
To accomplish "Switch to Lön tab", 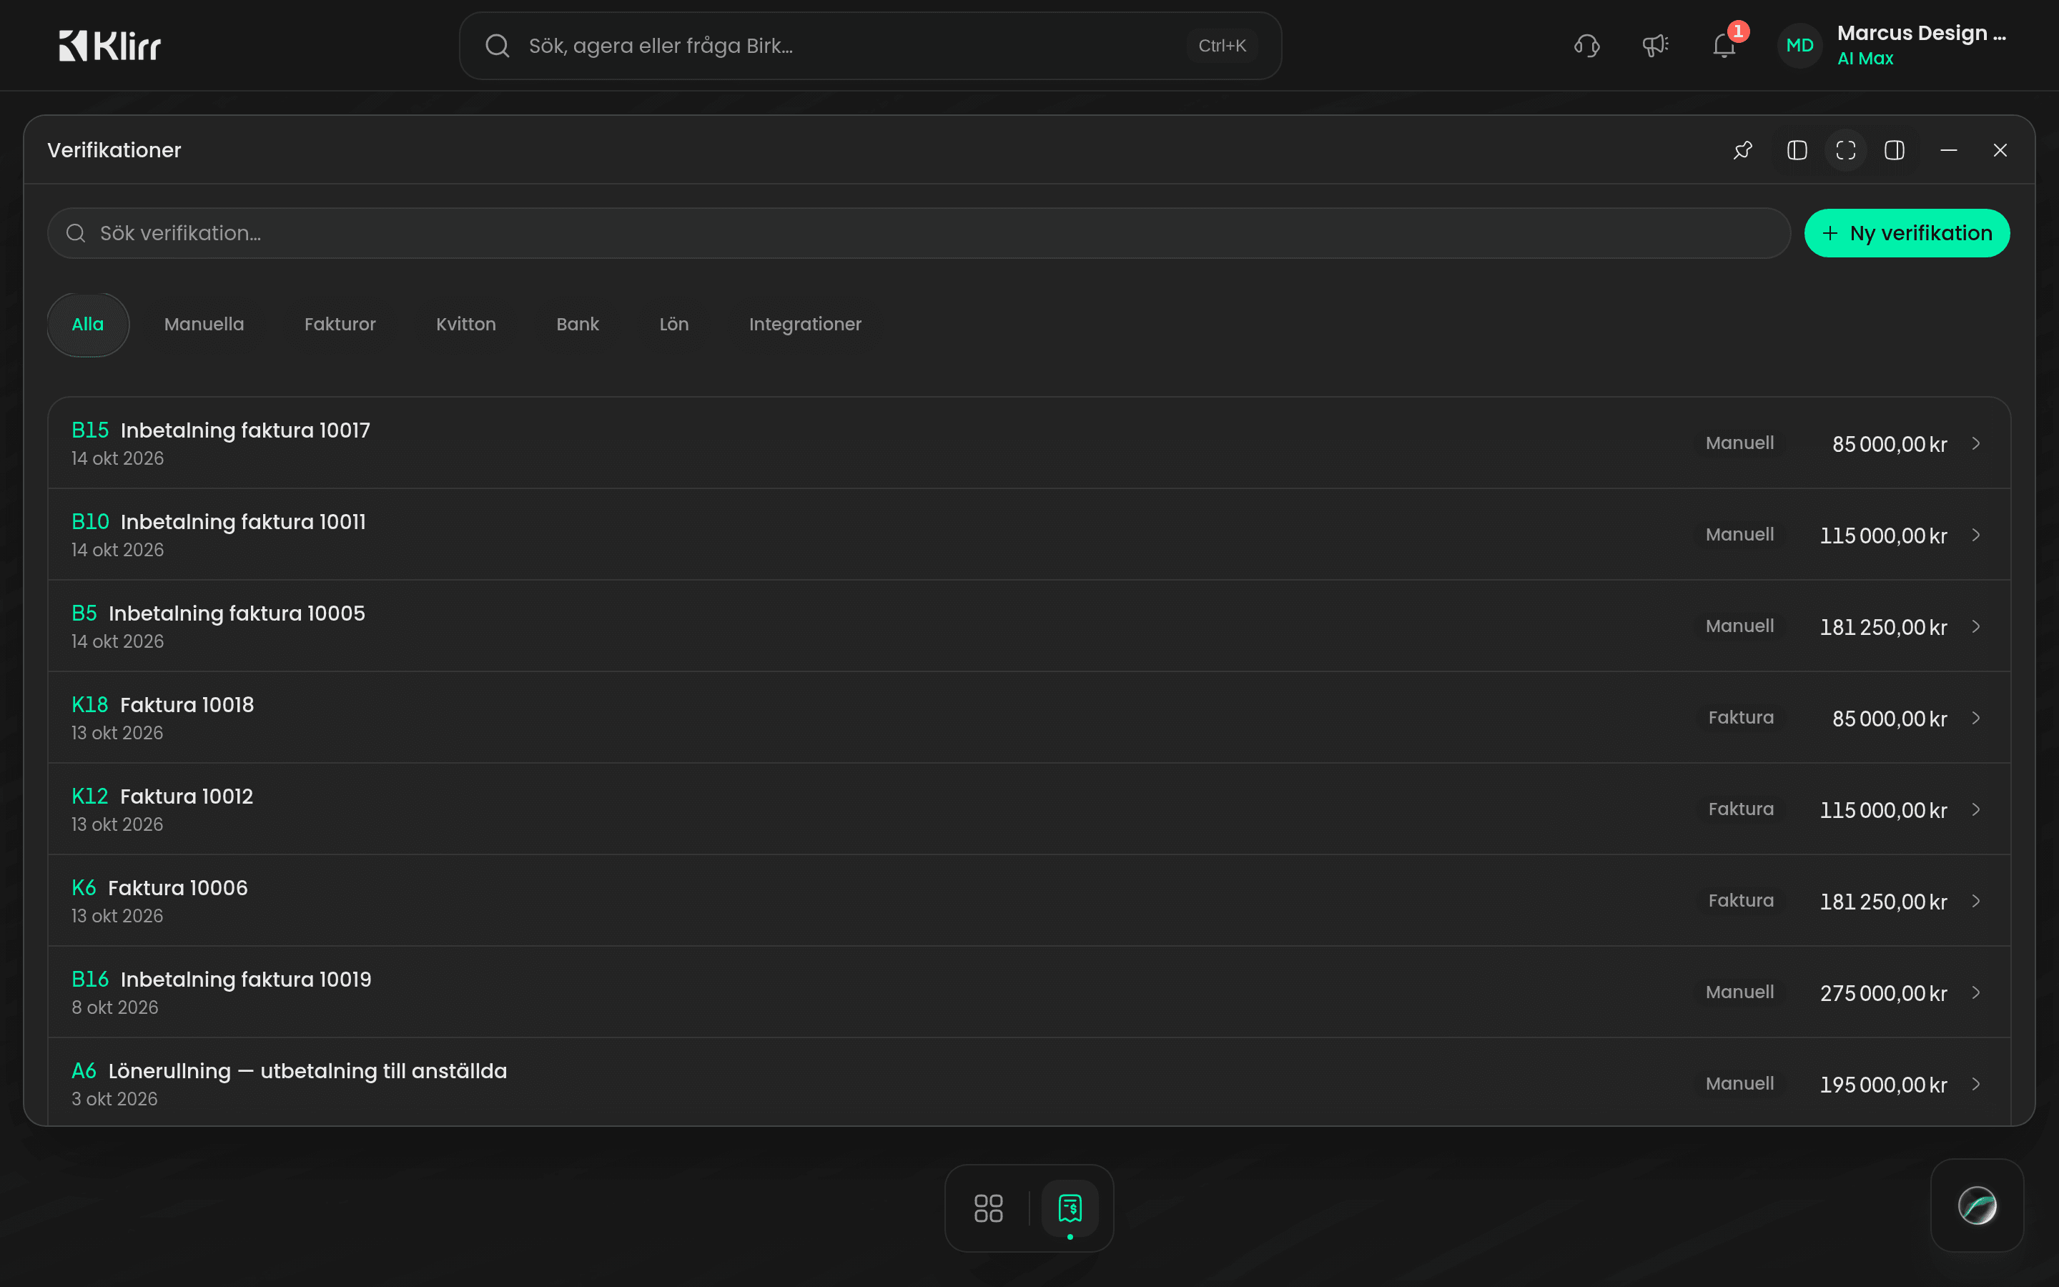I will [x=674, y=325].
